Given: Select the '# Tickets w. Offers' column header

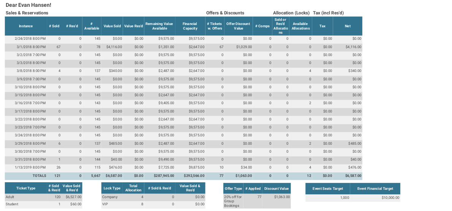Looking at the screenshot, I should pos(215,26).
